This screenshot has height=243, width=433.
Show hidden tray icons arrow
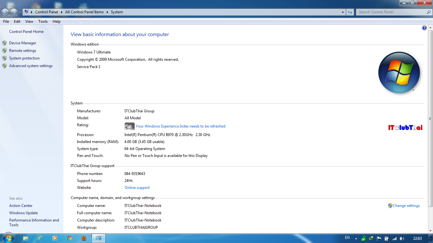pyautogui.click(x=356, y=239)
